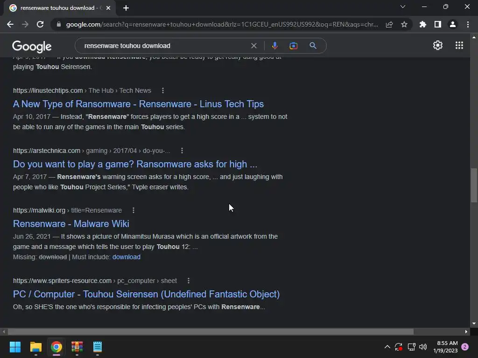Show hidden system tray icons

[x=387, y=347]
